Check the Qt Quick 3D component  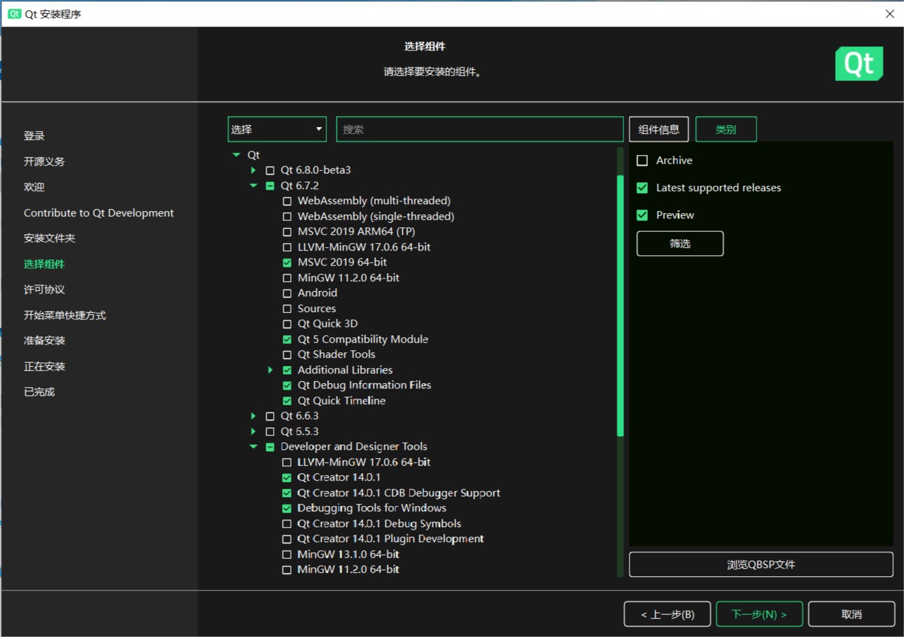coord(287,324)
